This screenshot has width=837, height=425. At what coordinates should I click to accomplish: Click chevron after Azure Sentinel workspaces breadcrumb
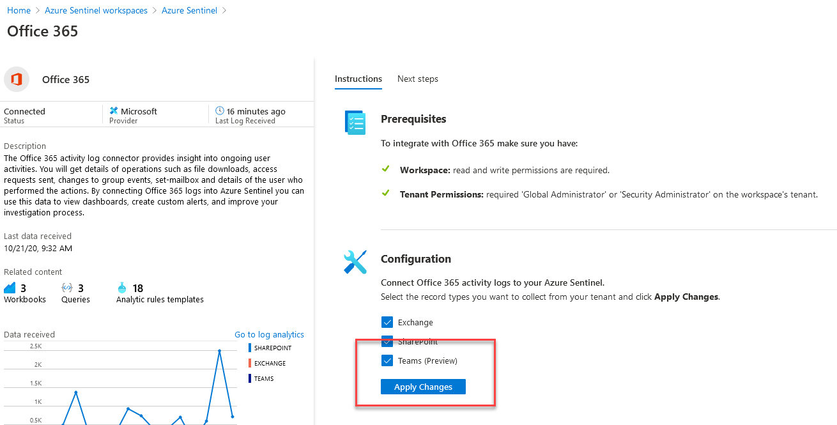[x=155, y=11]
